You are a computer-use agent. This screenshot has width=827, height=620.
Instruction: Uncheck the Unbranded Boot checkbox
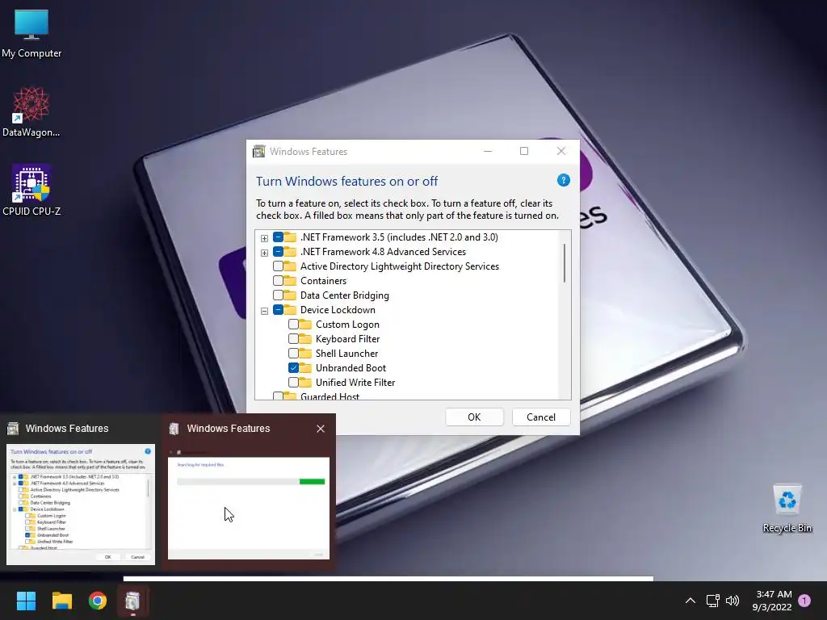(x=293, y=368)
